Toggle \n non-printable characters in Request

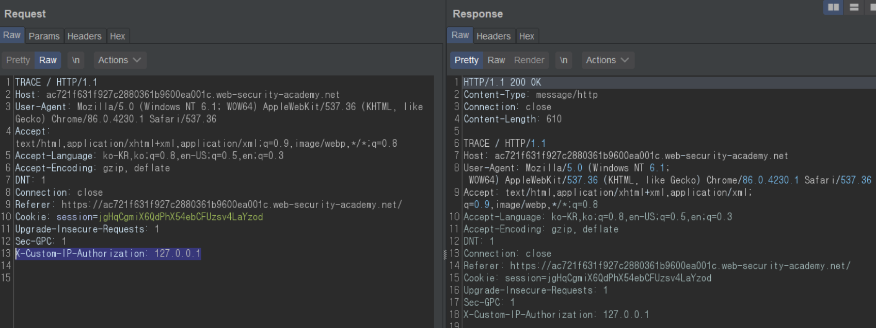pos(76,60)
